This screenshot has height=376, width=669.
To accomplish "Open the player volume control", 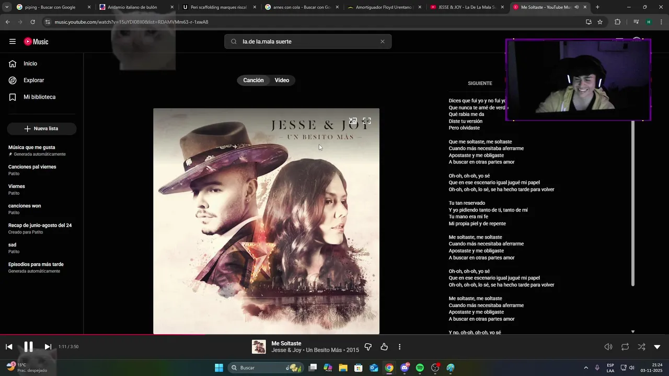I will (x=608, y=347).
